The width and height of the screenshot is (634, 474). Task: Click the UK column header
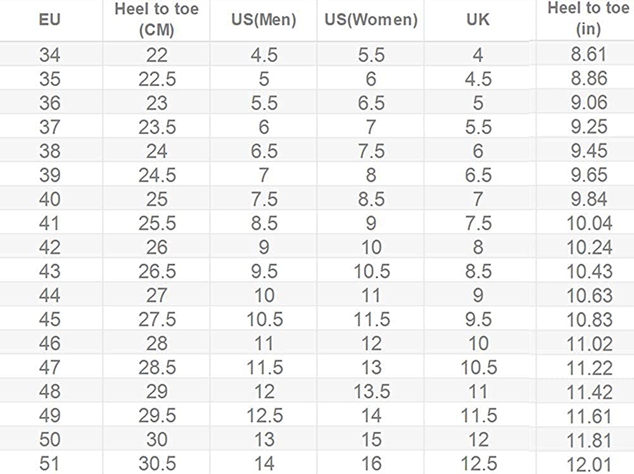point(478,20)
